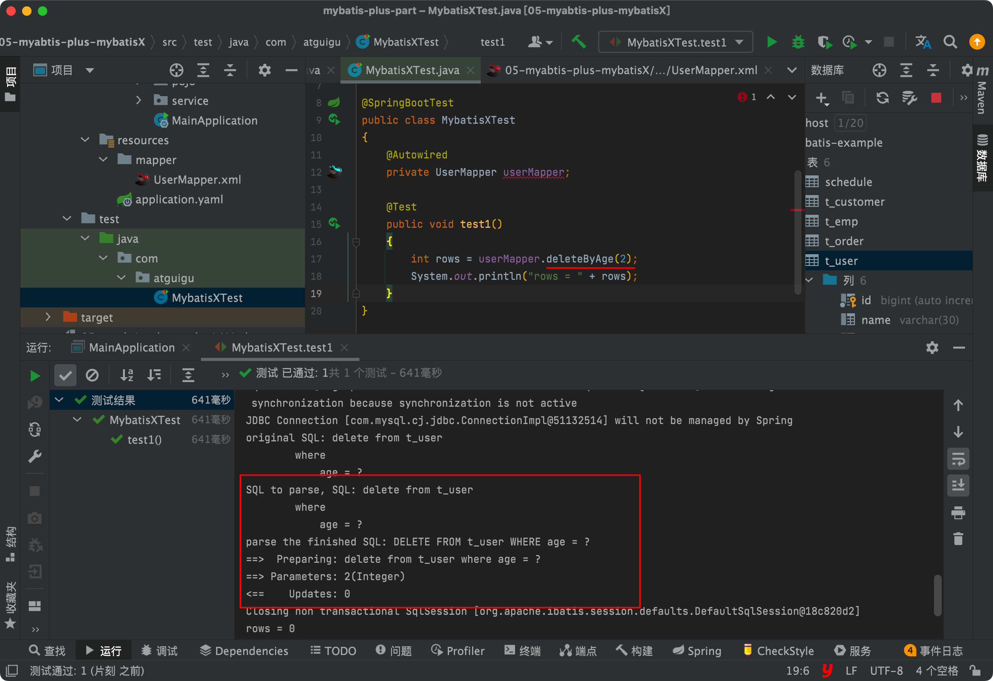Click the Debug bug icon in top toolbar

(798, 42)
